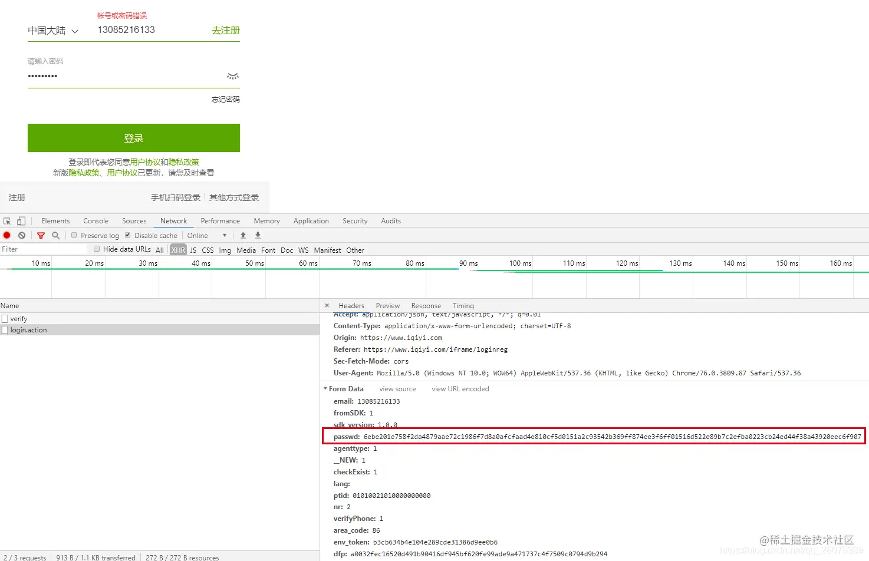Image resolution: width=869 pixels, height=561 pixels.
Task: Focus the password input field
Action: click(x=125, y=76)
